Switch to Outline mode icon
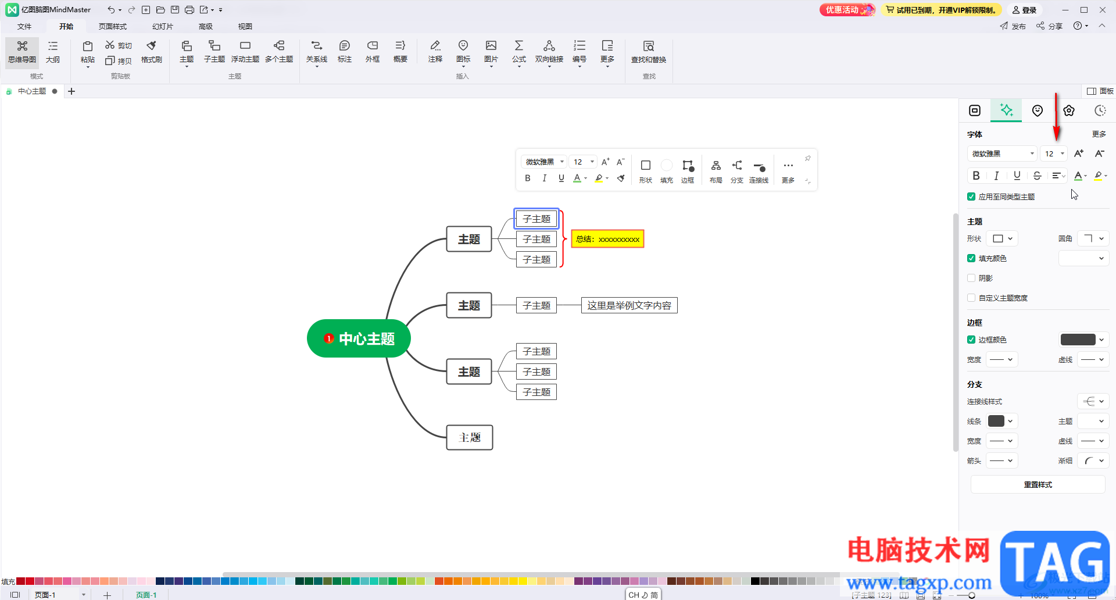The width and height of the screenshot is (1116, 600). tap(53, 52)
